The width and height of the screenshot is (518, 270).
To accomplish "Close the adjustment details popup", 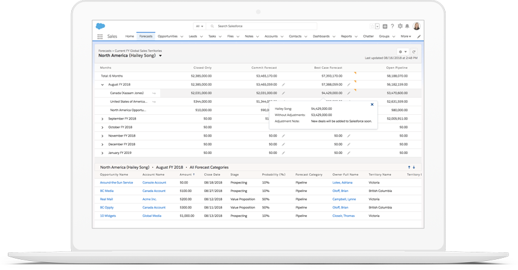I will click(372, 104).
